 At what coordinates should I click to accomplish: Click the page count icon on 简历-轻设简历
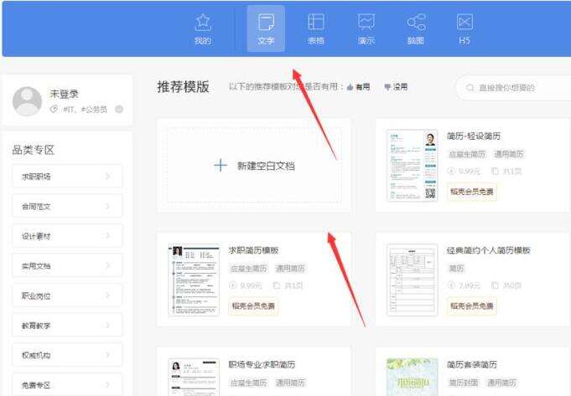tap(495, 171)
